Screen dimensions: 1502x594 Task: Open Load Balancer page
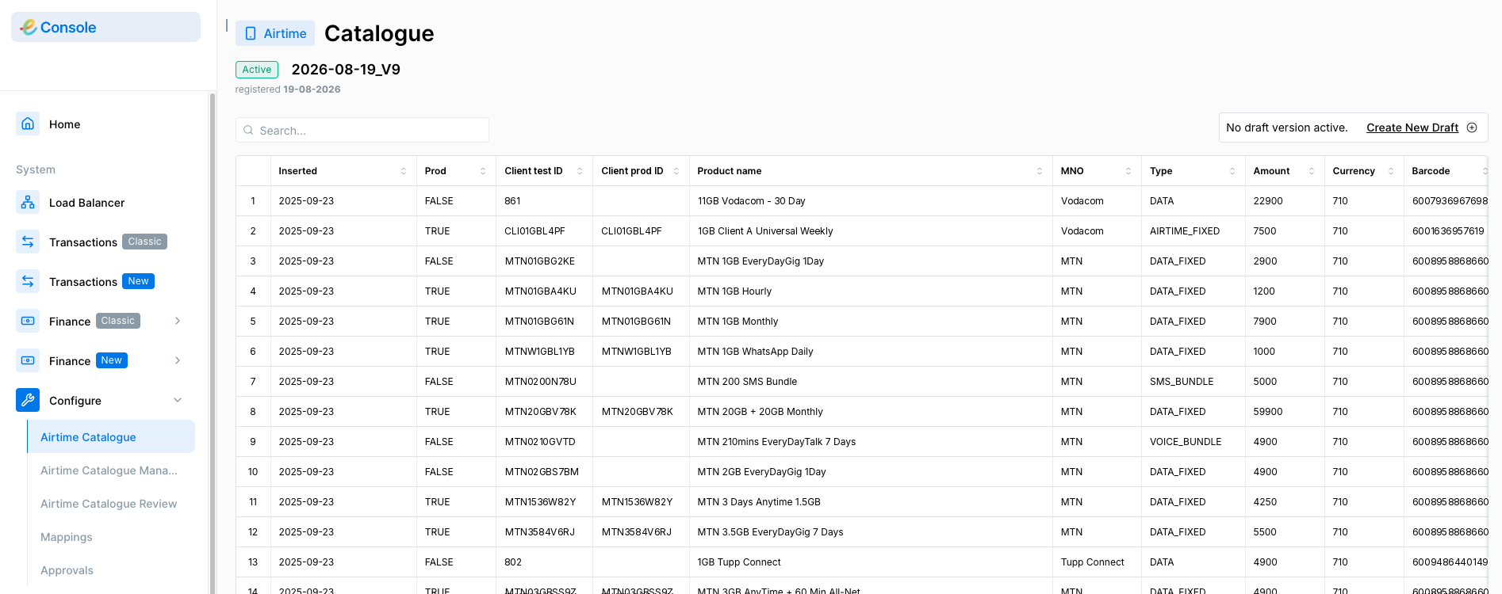pos(86,203)
